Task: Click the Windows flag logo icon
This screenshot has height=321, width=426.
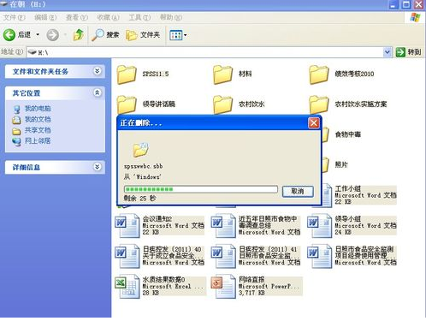Action: (x=416, y=18)
